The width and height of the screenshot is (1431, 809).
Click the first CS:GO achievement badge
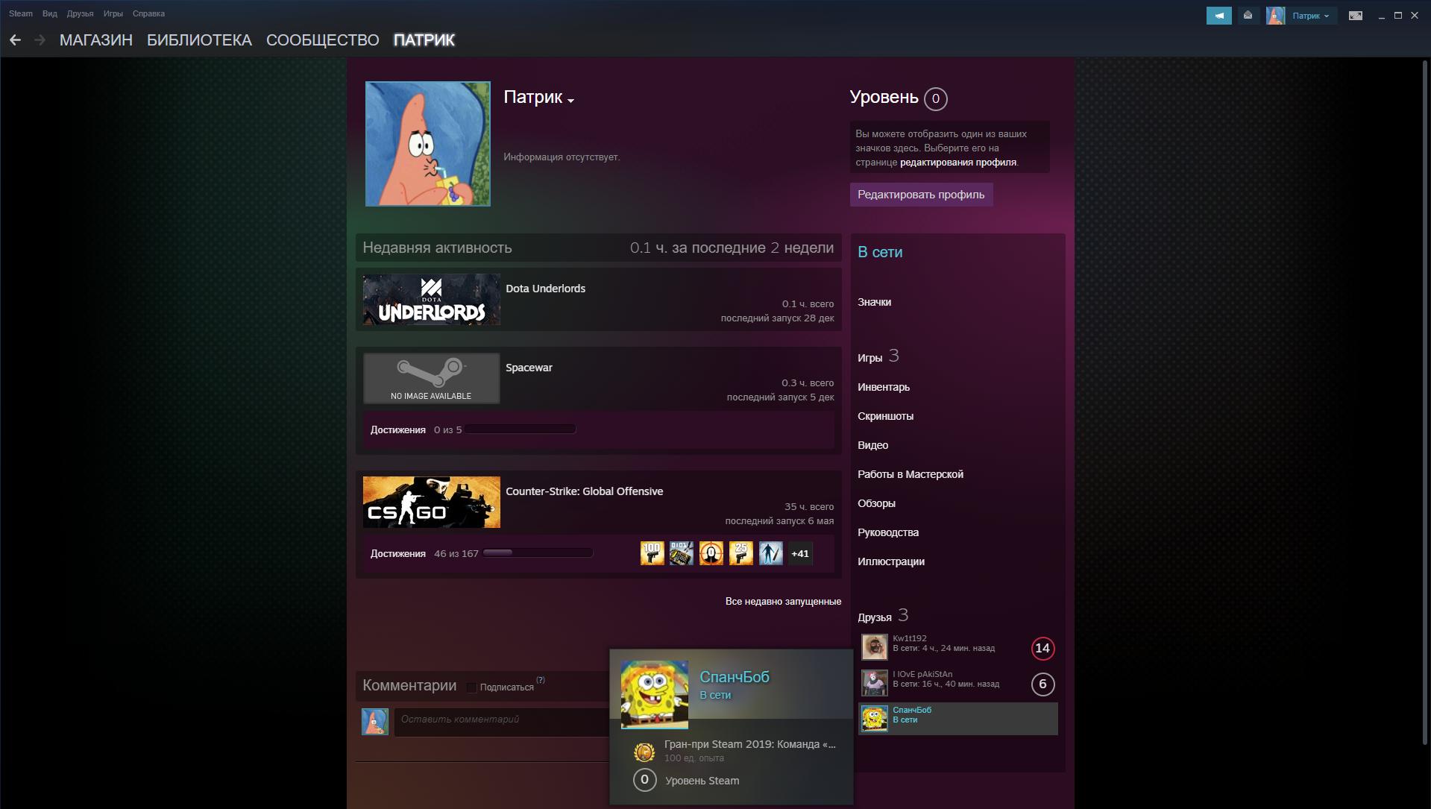coord(652,553)
